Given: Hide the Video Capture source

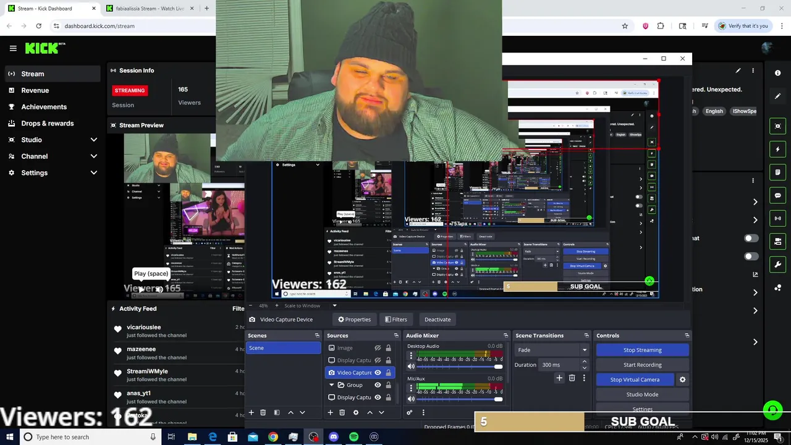Looking at the screenshot, I should [x=378, y=373].
